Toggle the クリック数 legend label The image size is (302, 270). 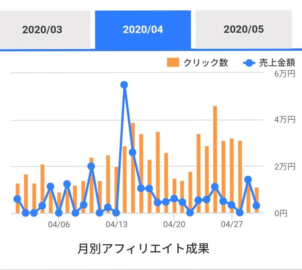click(206, 63)
